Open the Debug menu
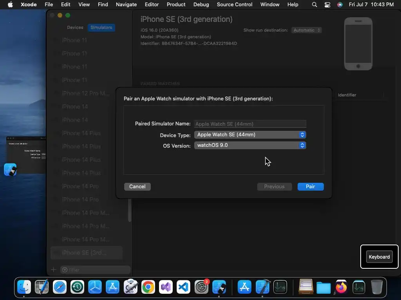401x300 pixels. click(201, 5)
